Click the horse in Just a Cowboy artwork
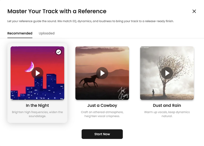204x146 pixels. 88,82
